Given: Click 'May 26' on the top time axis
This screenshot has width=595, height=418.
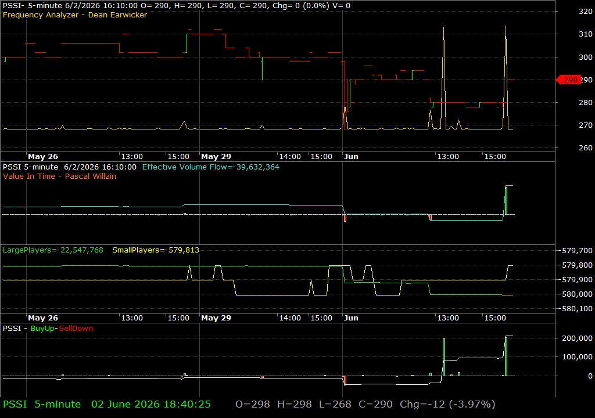Looking at the screenshot, I should (x=43, y=156).
